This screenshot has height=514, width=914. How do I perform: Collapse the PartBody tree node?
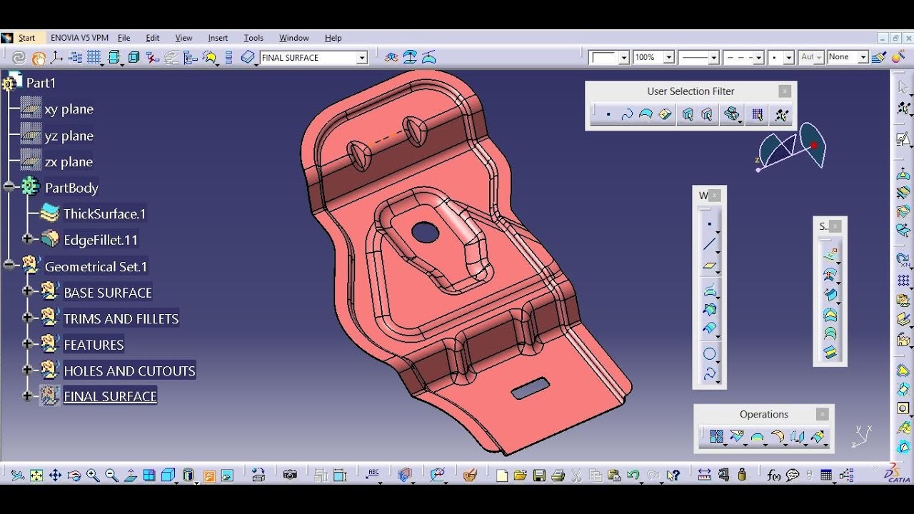pyautogui.click(x=9, y=187)
